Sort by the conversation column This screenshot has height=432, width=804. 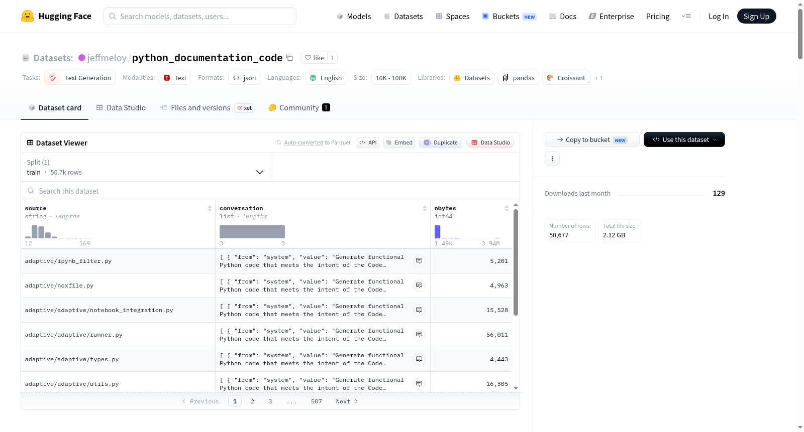coord(425,208)
